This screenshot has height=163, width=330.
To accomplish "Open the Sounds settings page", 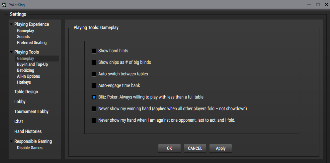I will click(x=23, y=37).
